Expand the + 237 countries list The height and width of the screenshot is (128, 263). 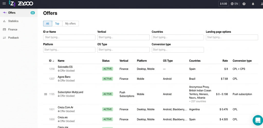[x=198, y=101]
